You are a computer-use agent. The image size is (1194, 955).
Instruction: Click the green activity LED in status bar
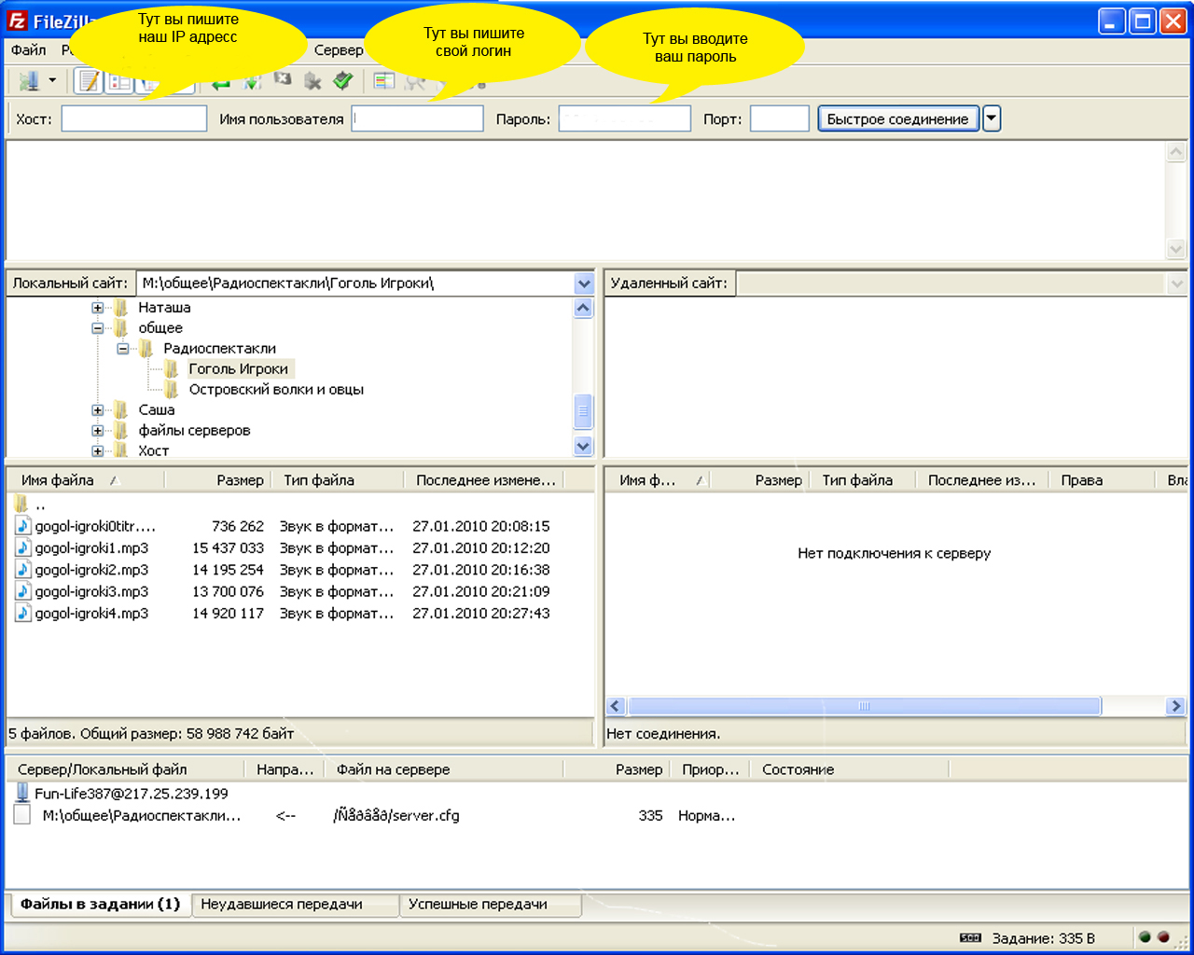(x=1145, y=937)
